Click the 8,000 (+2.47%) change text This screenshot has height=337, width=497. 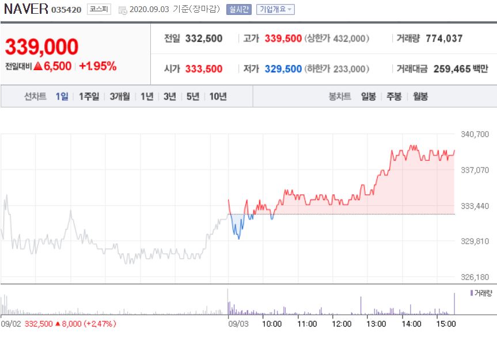click(89, 324)
